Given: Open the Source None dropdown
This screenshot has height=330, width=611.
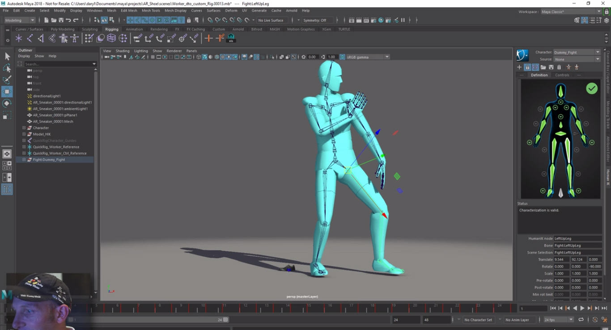Looking at the screenshot, I should coord(577,59).
